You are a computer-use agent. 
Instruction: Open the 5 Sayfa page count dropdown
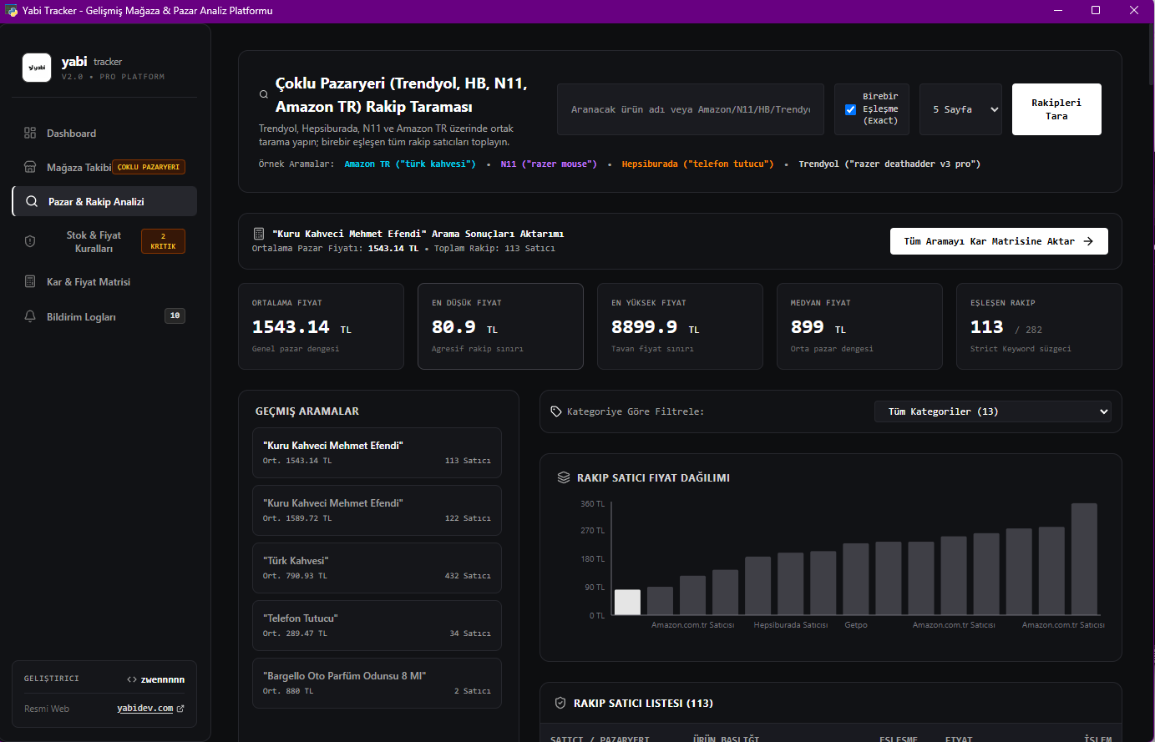[960, 109]
